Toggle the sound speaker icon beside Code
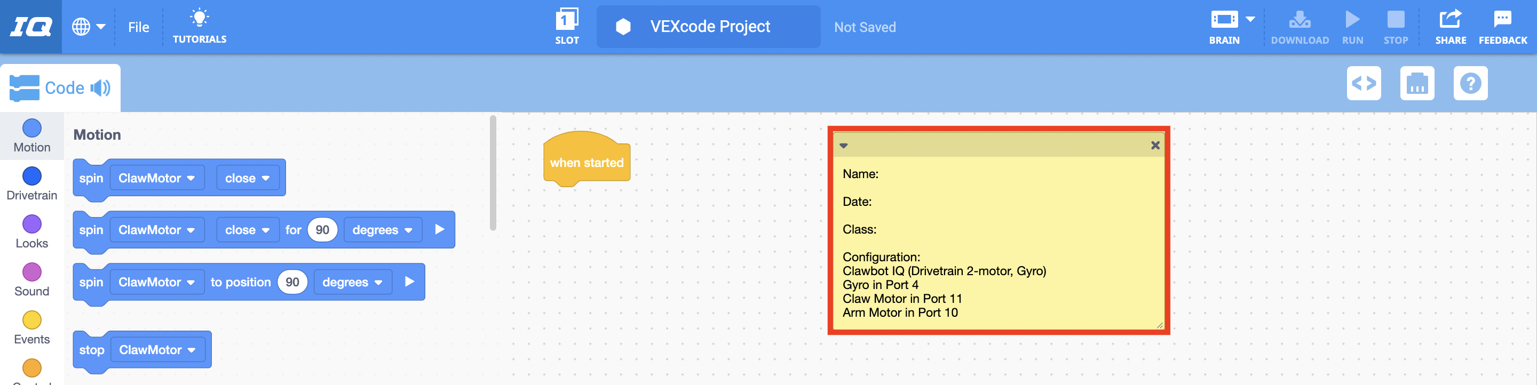This screenshot has height=385, width=1537. click(100, 88)
